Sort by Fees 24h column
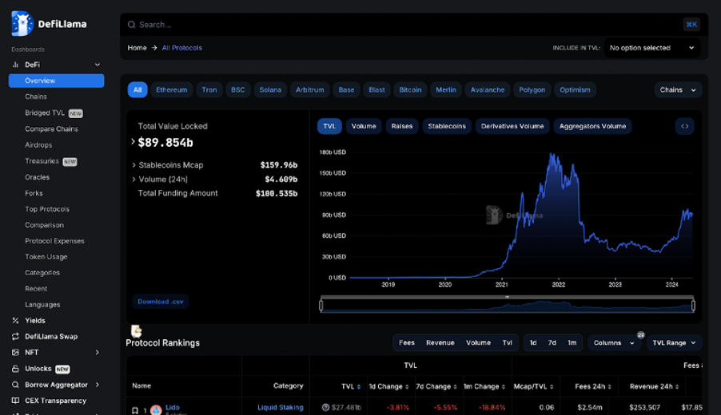 [610, 387]
